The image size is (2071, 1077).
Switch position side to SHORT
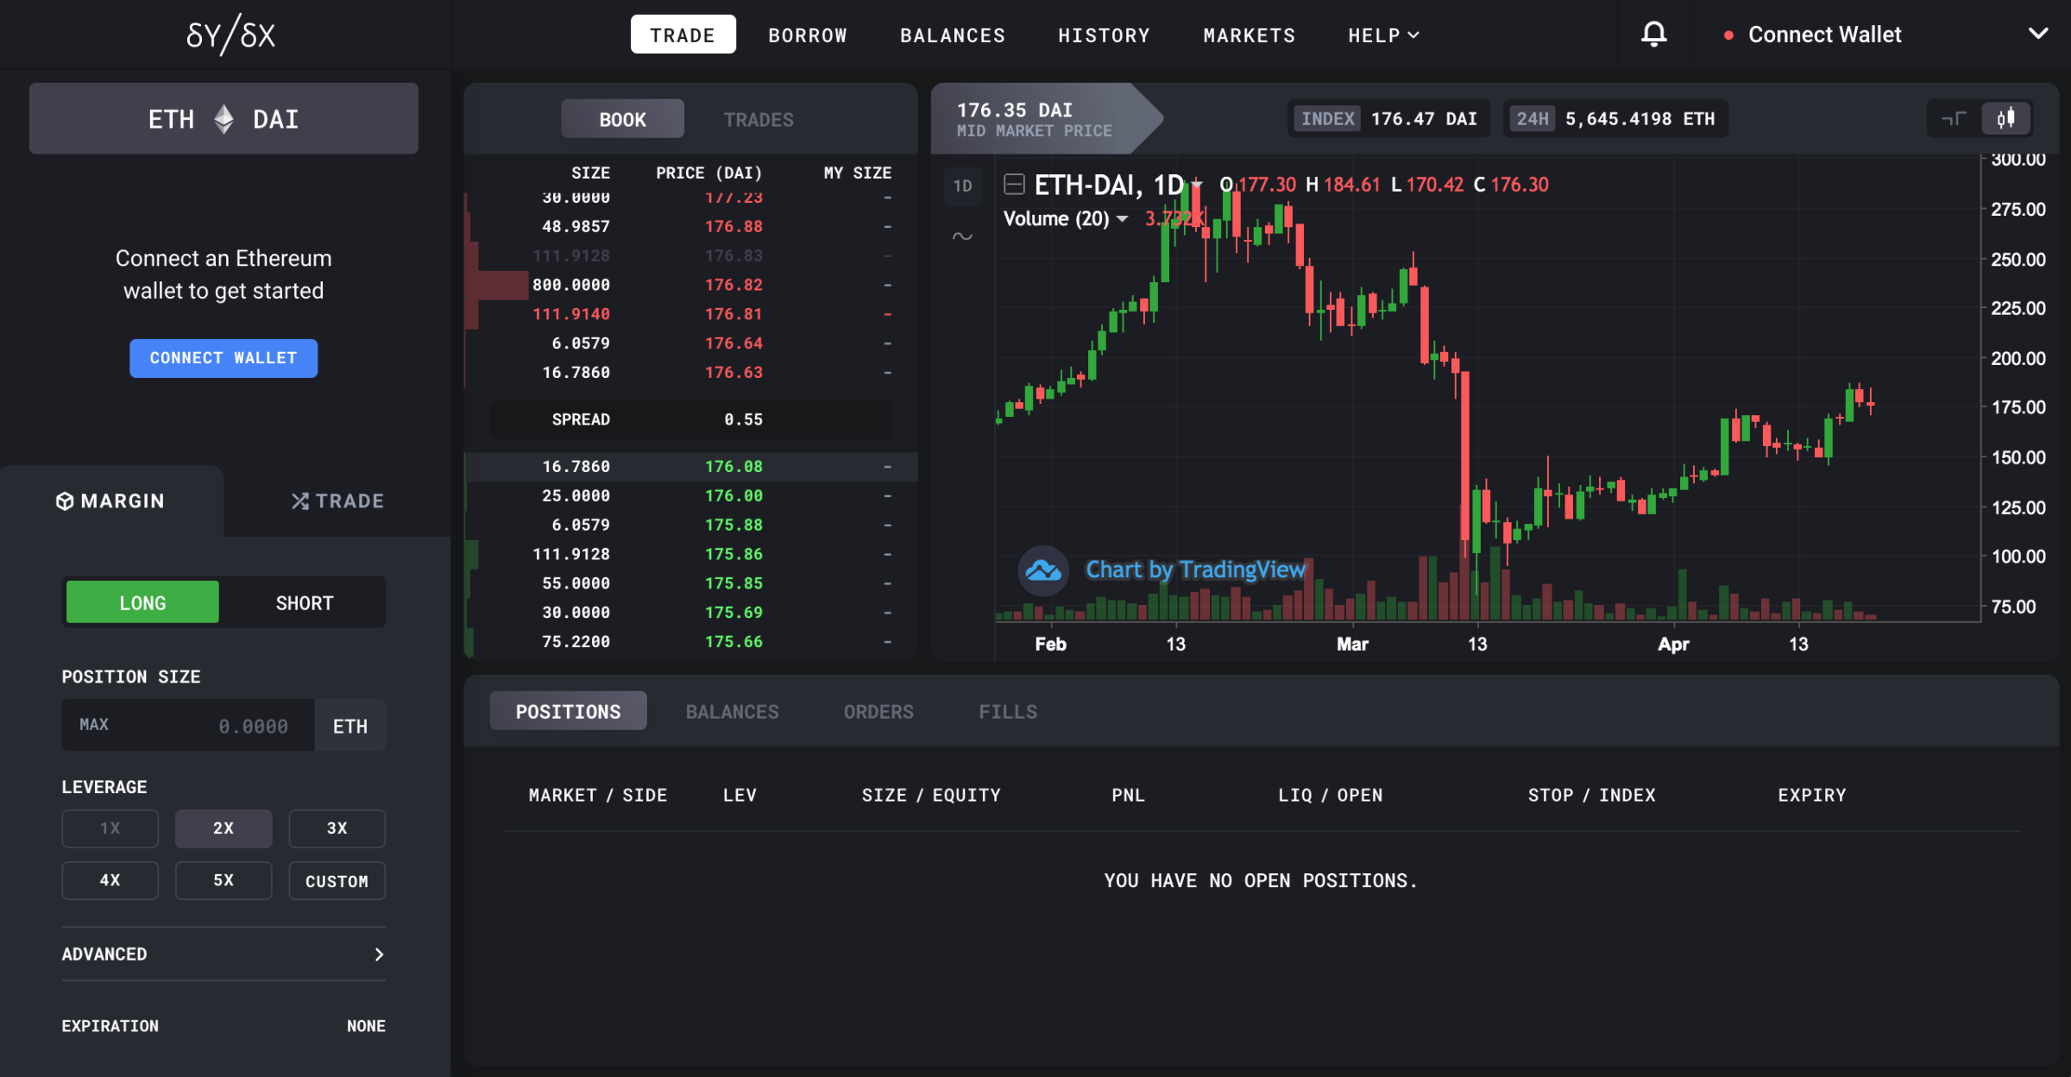point(304,601)
